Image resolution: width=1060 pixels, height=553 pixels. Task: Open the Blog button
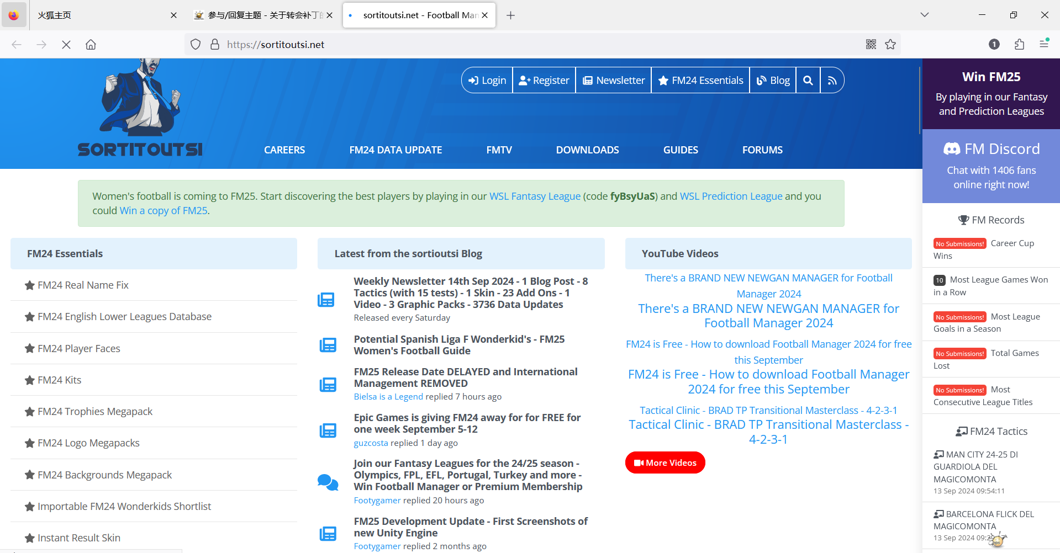click(x=773, y=81)
